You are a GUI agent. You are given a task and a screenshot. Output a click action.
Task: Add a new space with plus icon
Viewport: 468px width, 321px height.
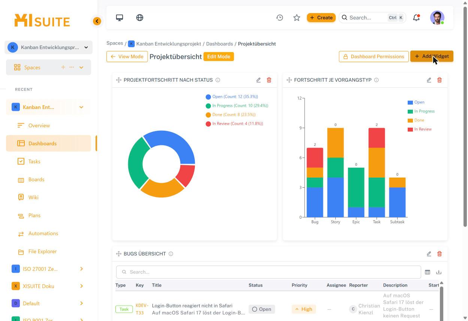pos(63,67)
